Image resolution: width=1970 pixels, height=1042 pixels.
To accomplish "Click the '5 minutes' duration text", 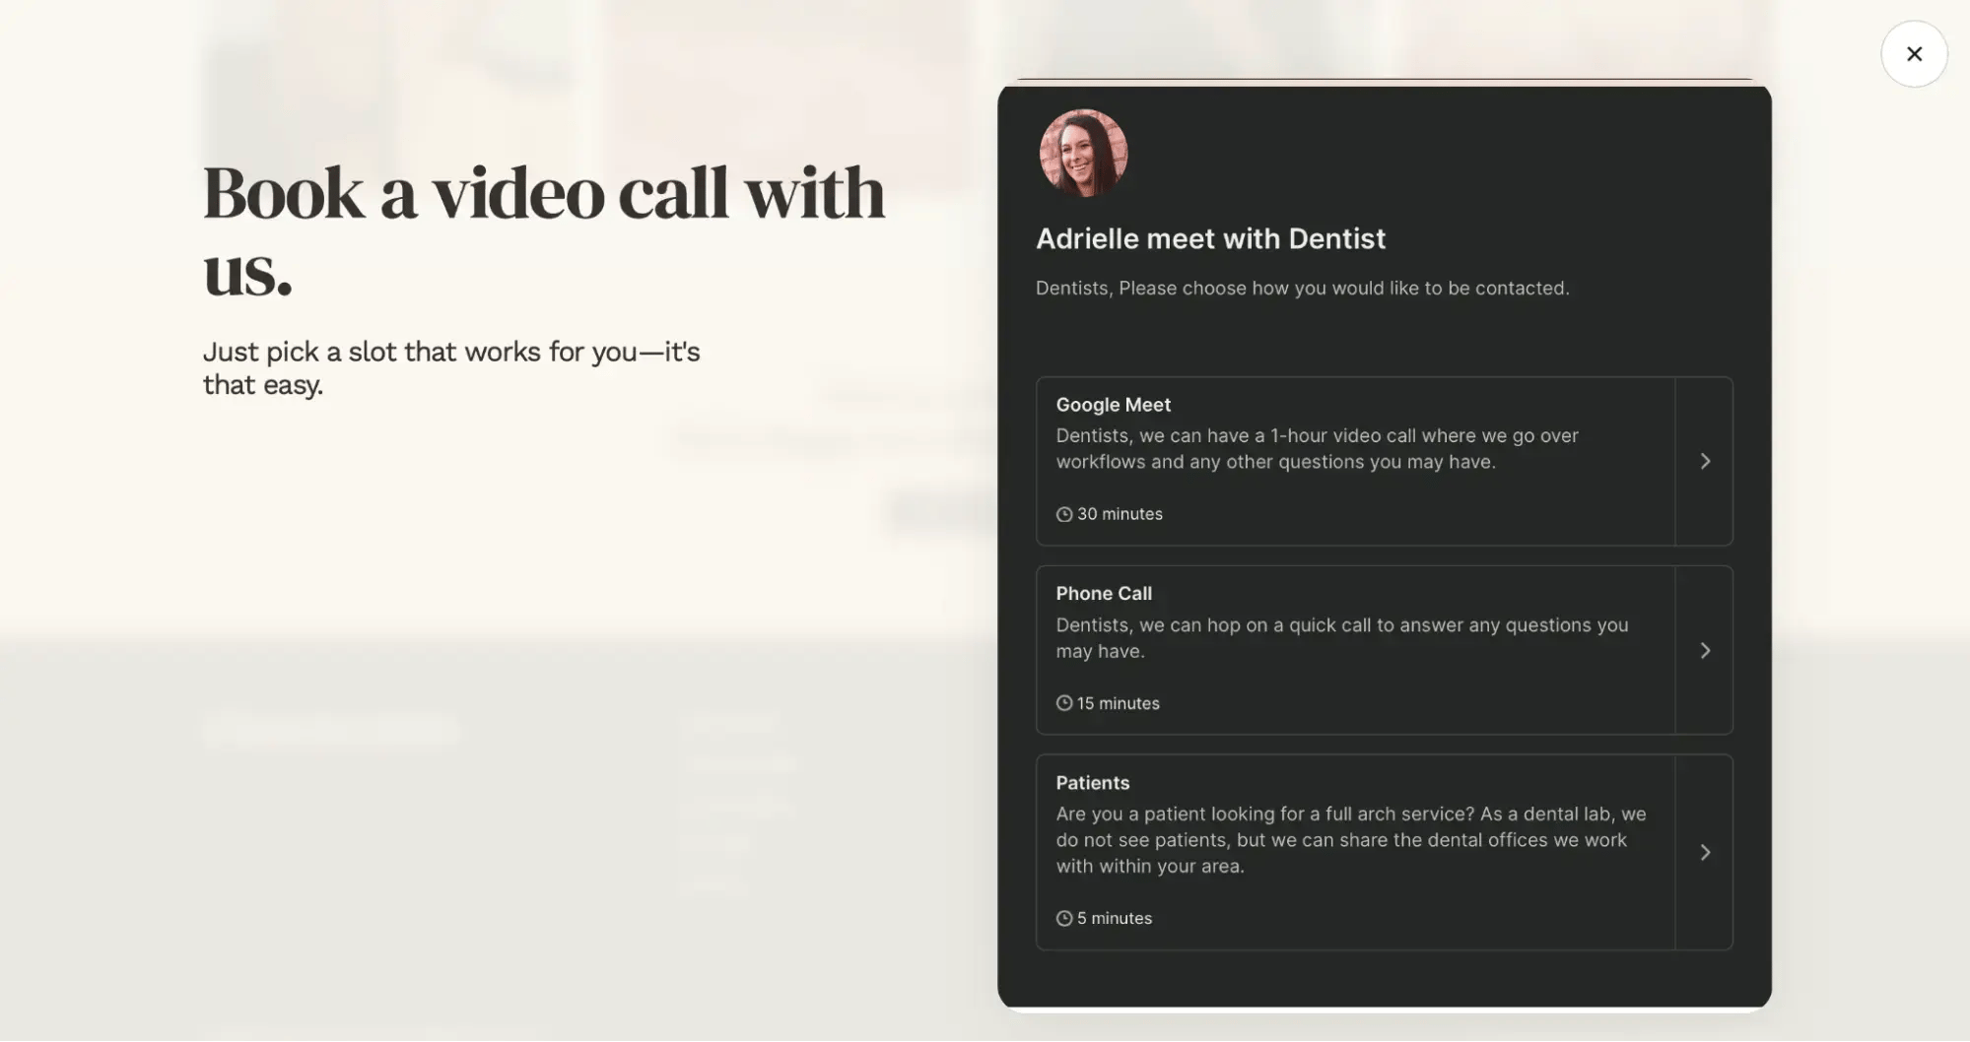I will click(1114, 918).
